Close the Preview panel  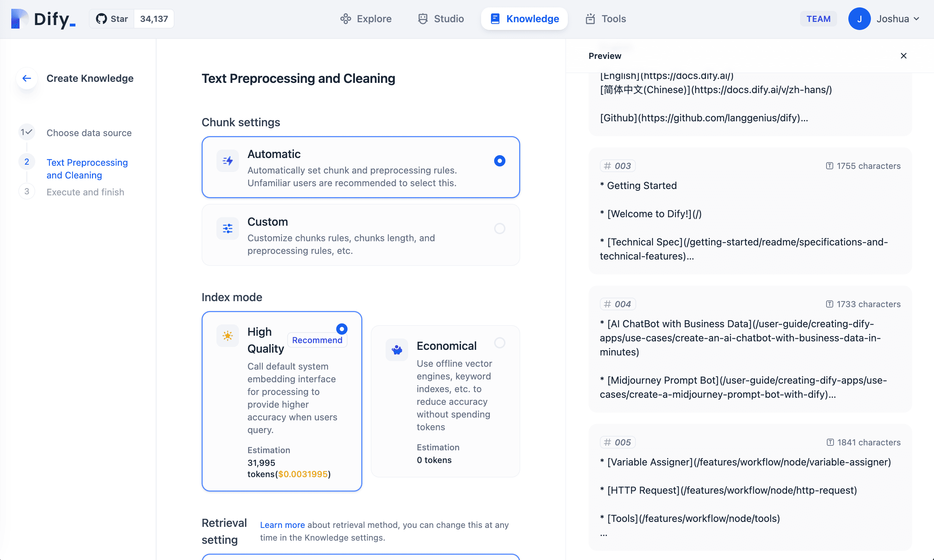[x=903, y=56]
